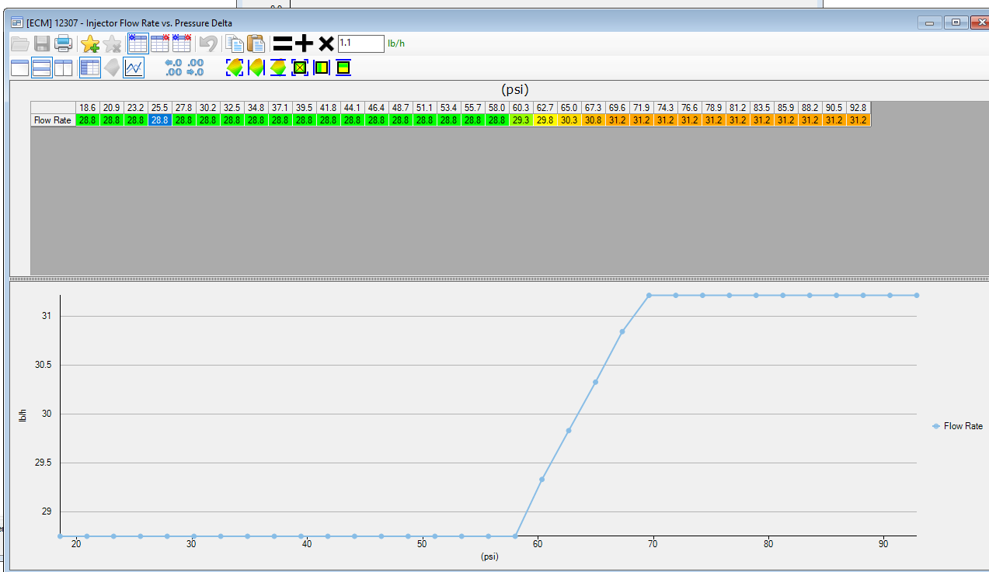The height and width of the screenshot is (572, 989).
Task: Toggle the 2D line graph view icon
Action: click(x=134, y=68)
